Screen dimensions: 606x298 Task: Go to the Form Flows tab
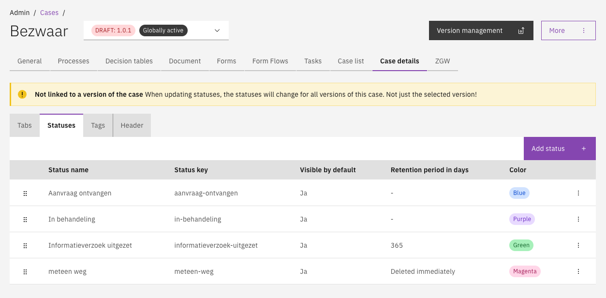270,61
